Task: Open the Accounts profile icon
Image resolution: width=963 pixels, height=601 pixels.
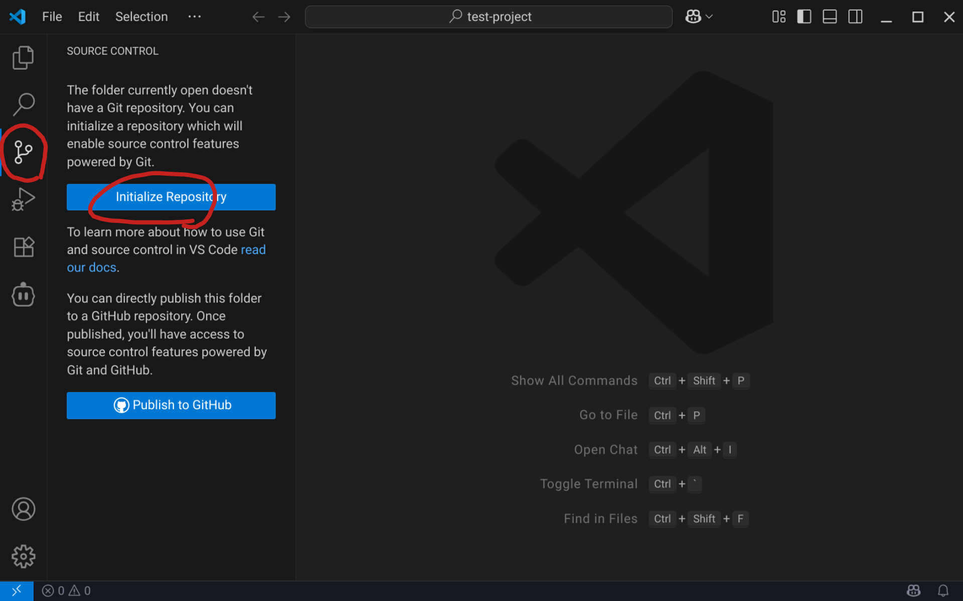Action: coord(23,509)
